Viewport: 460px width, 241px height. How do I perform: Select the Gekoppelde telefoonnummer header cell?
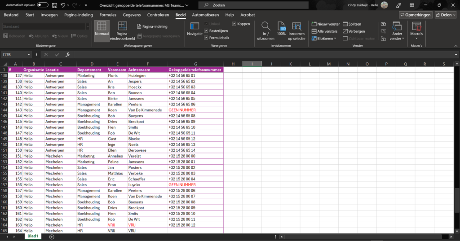tap(195, 70)
